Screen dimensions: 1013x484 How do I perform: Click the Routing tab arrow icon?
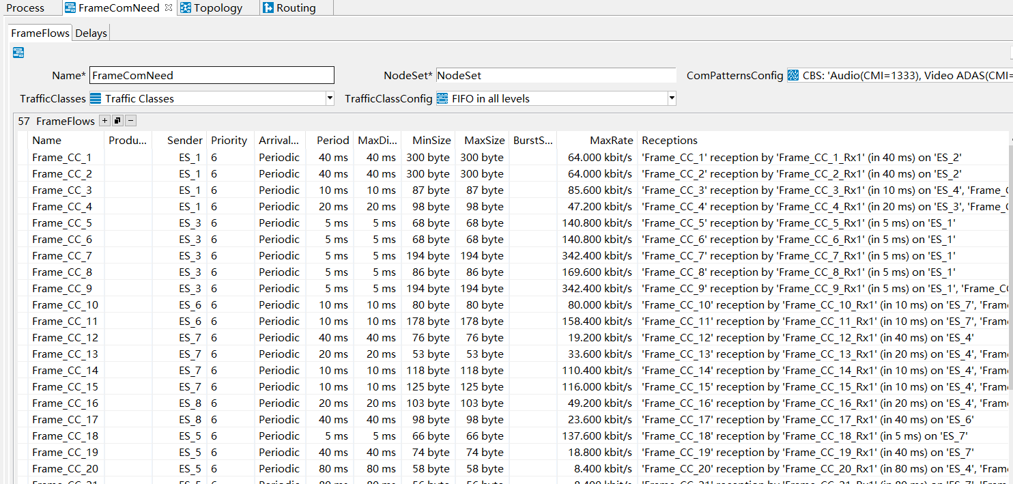pos(268,8)
